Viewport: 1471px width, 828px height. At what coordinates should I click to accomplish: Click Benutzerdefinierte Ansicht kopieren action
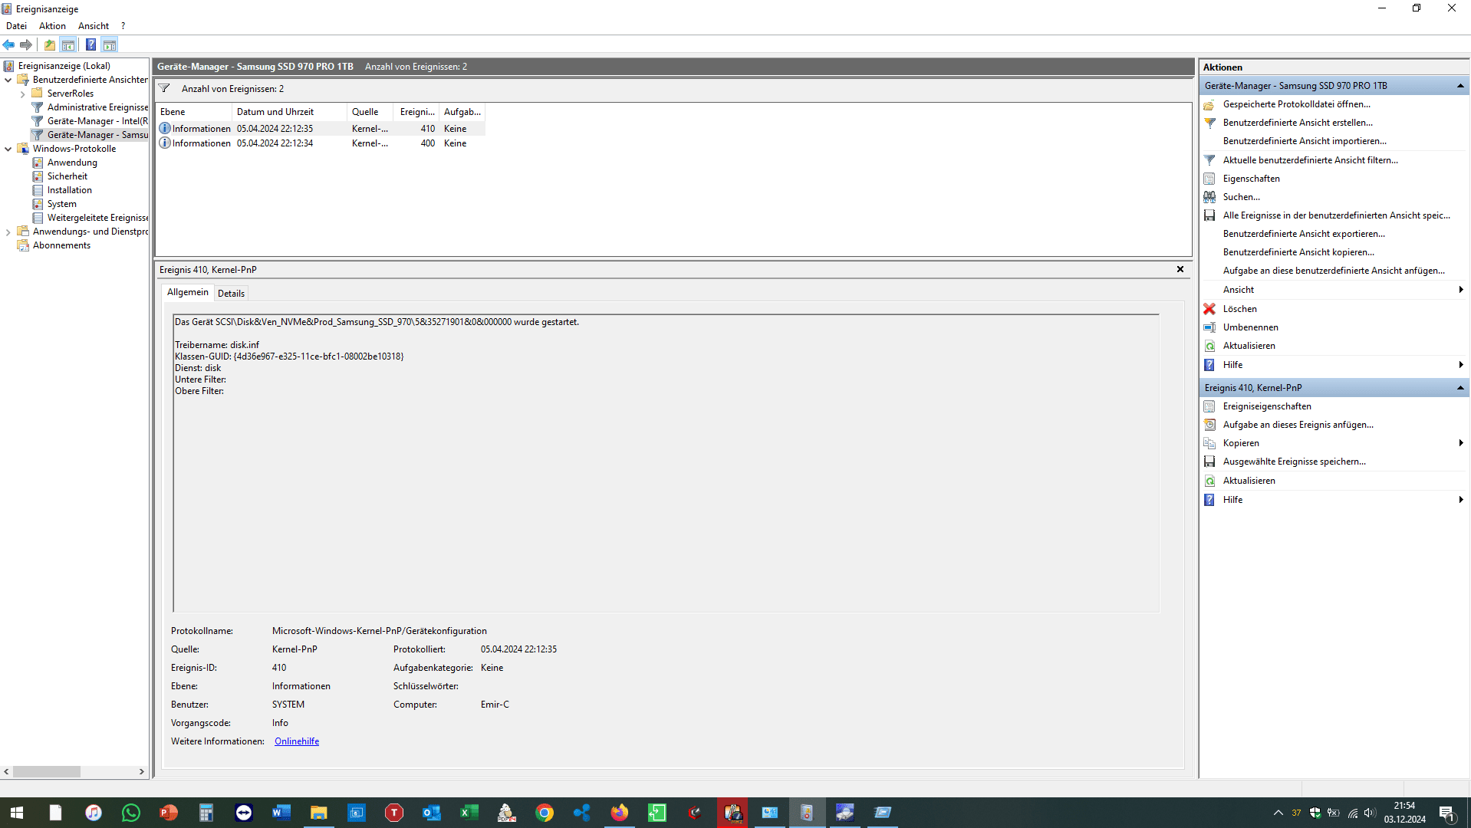coord(1298,252)
